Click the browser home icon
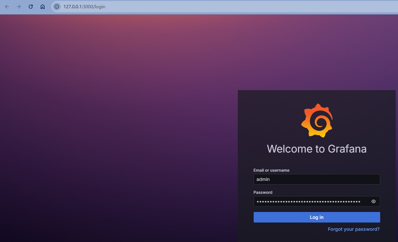 [x=42, y=6]
